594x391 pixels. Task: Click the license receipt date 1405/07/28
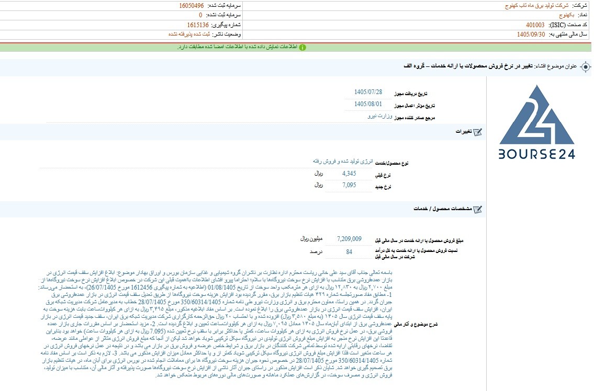[x=368, y=92]
